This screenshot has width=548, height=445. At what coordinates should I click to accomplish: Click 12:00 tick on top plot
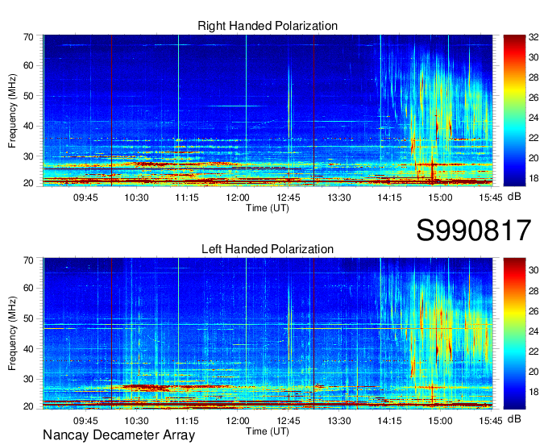tap(238, 198)
